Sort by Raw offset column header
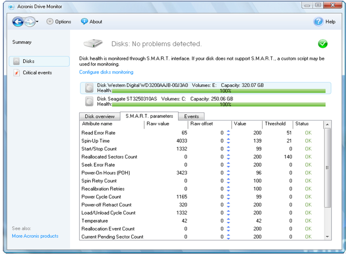349x255 pixels. 210,124
